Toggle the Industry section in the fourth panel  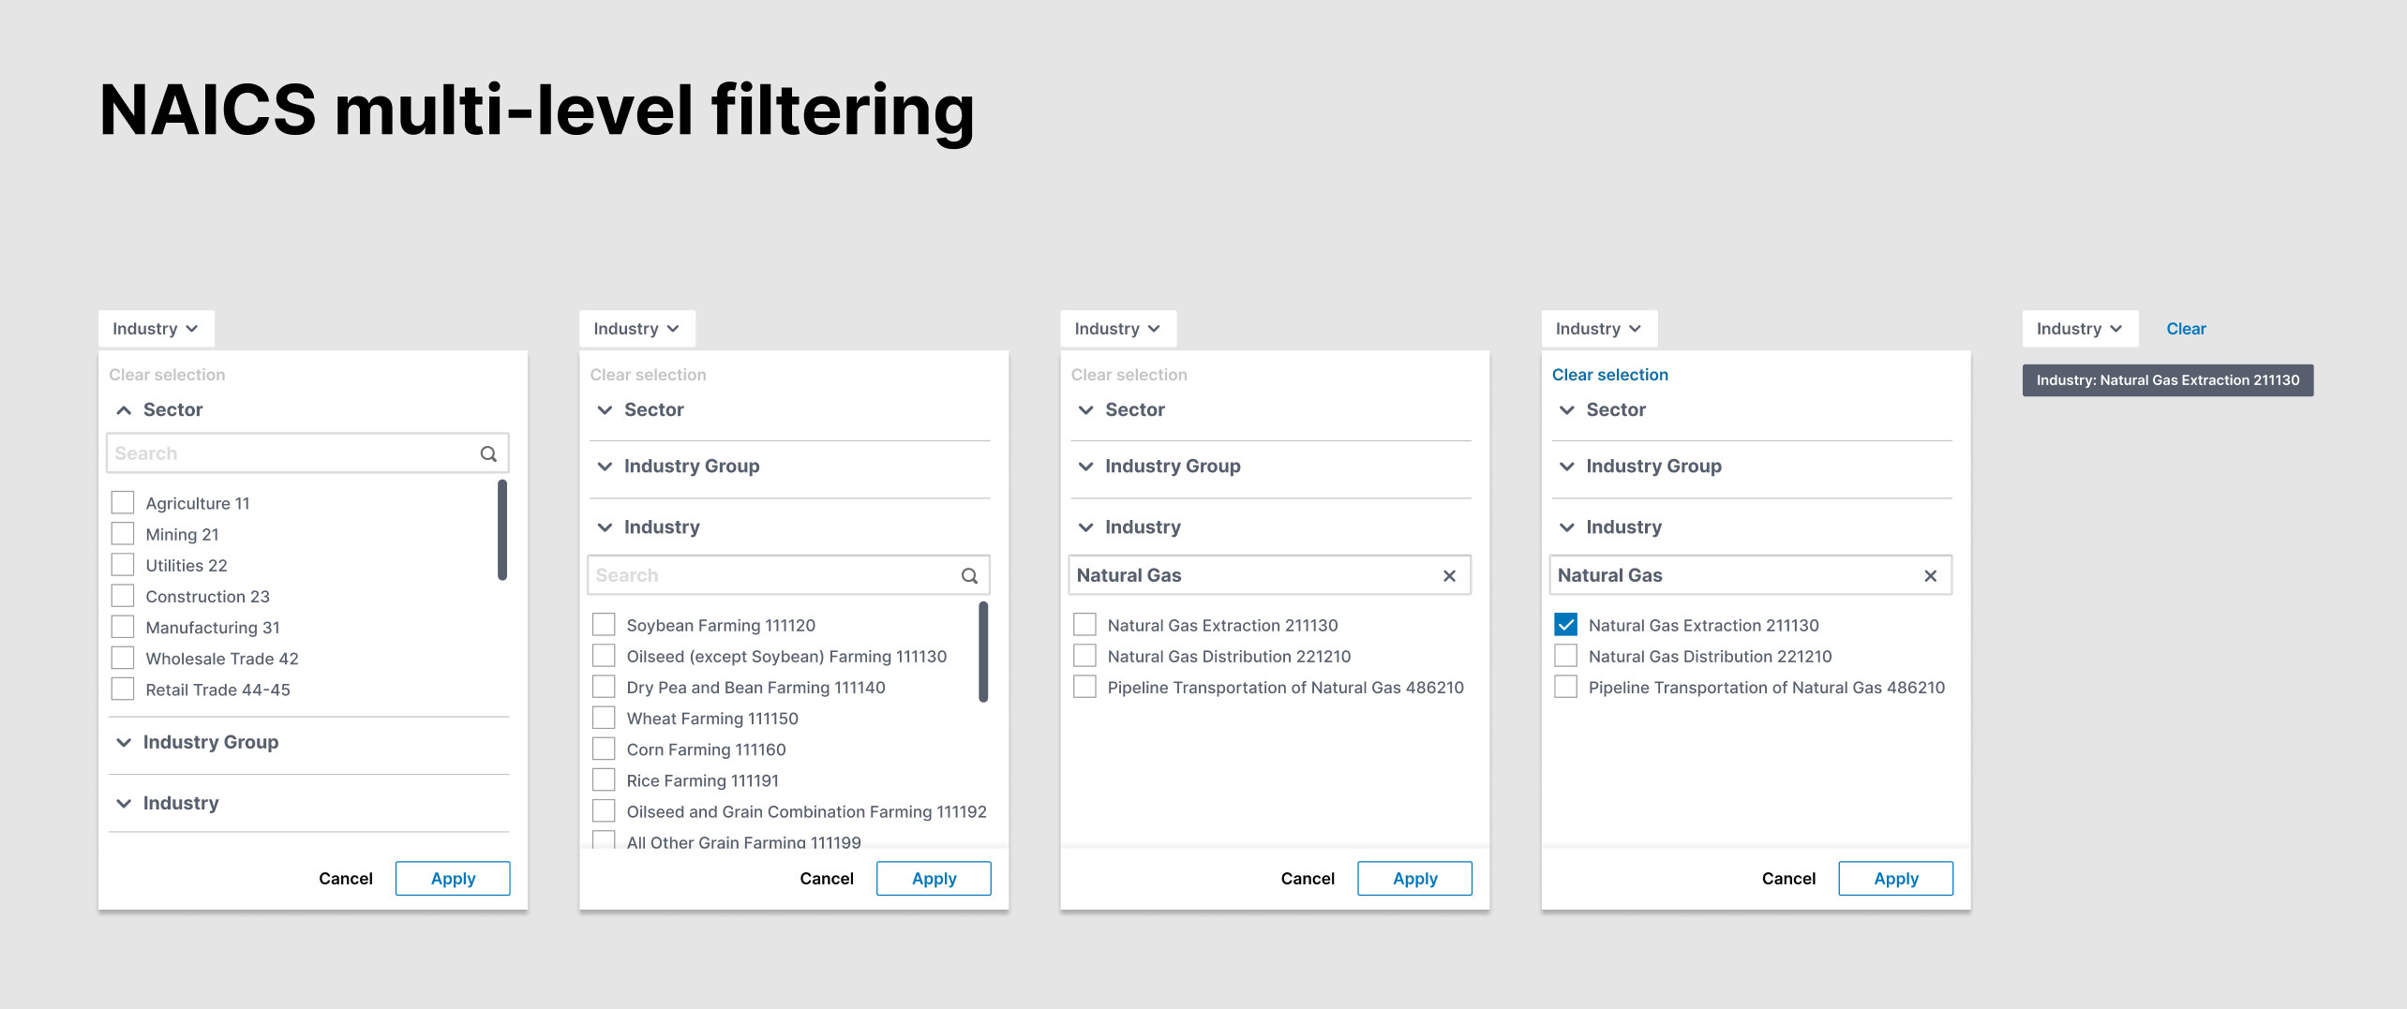point(1566,527)
